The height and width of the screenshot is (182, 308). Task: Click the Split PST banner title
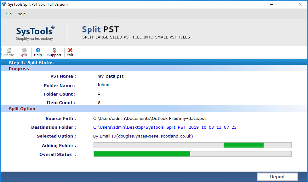[100, 29]
